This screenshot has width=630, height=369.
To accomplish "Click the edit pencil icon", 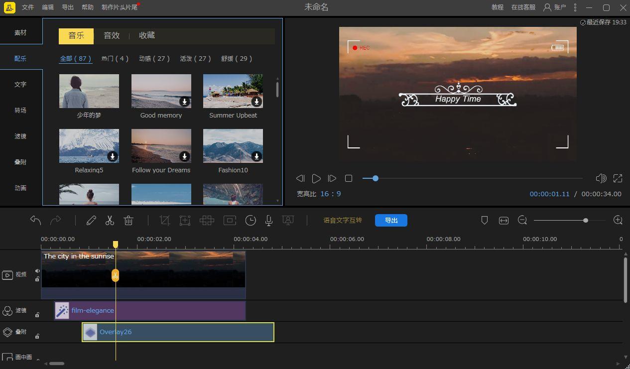I will [91, 220].
